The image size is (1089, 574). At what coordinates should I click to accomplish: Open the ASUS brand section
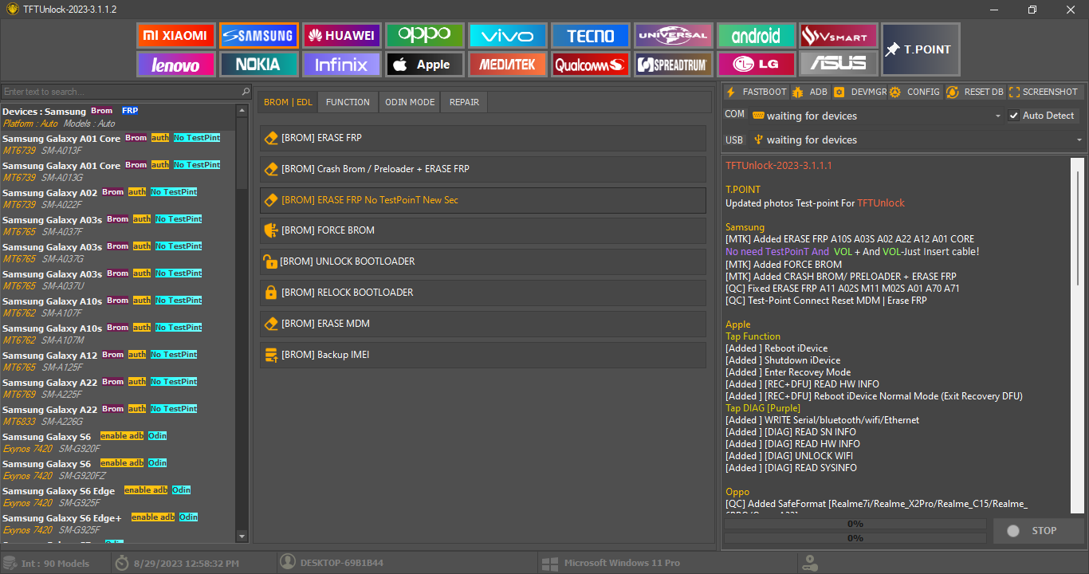point(839,65)
